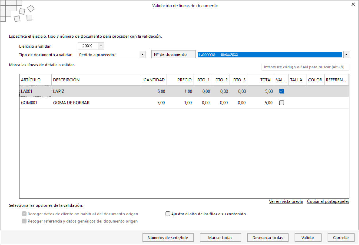Screen dimensions: 359x245
Task: Click the TALLA column header
Action: (x=297, y=80)
